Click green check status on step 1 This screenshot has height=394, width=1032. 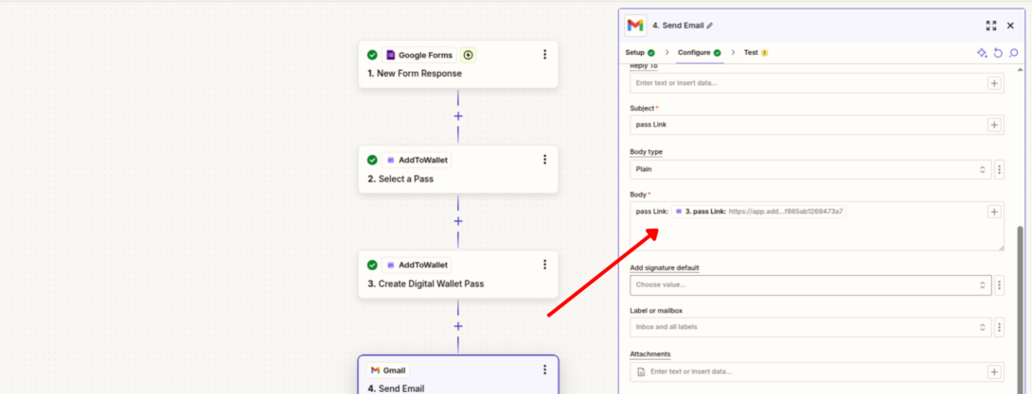click(372, 55)
